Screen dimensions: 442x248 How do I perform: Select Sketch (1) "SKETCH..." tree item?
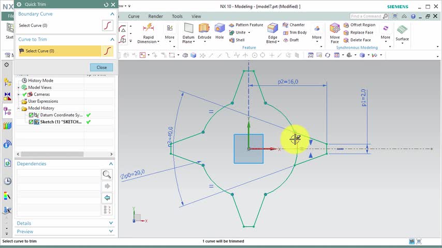pyautogui.click(x=61, y=122)
